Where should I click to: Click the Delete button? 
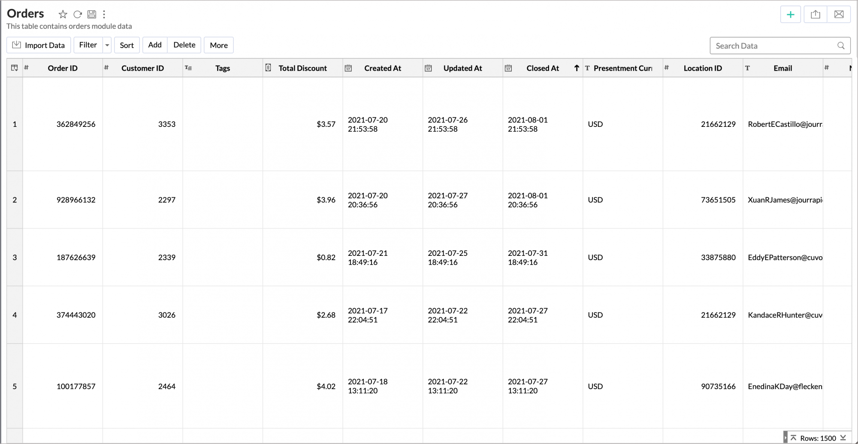pos(184,45)
